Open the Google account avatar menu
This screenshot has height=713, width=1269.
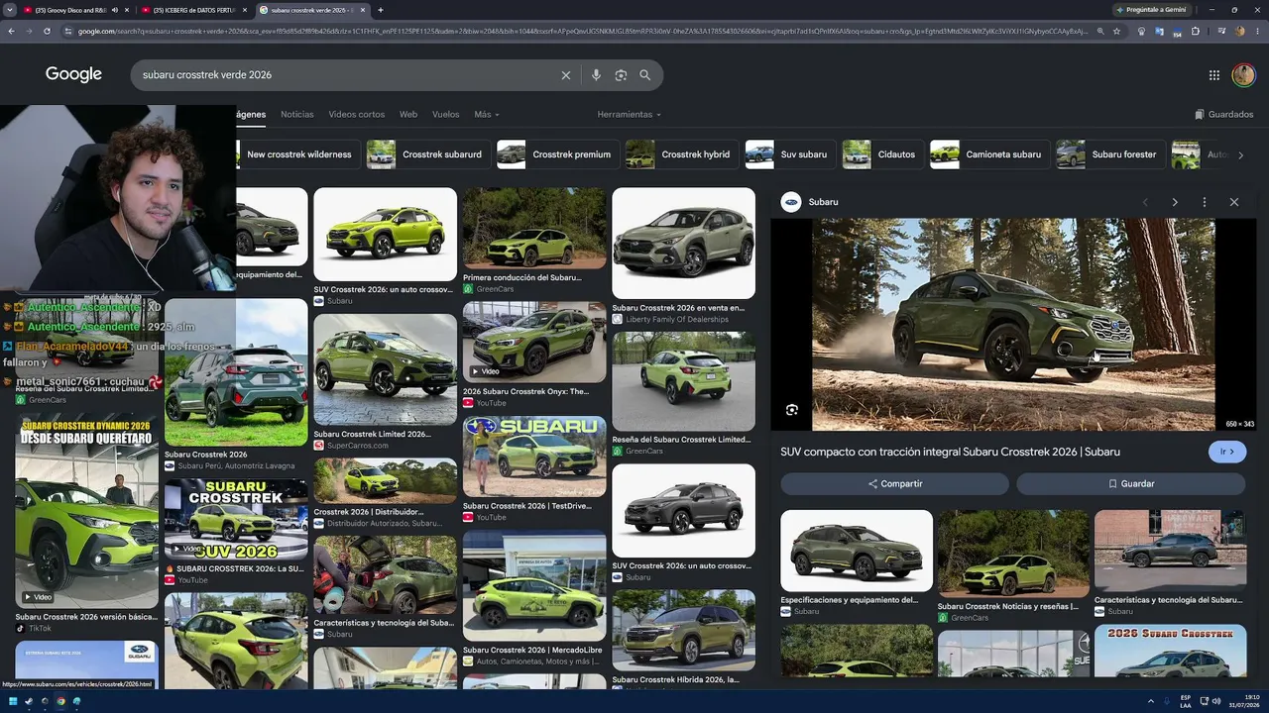tap(1243, 75)
